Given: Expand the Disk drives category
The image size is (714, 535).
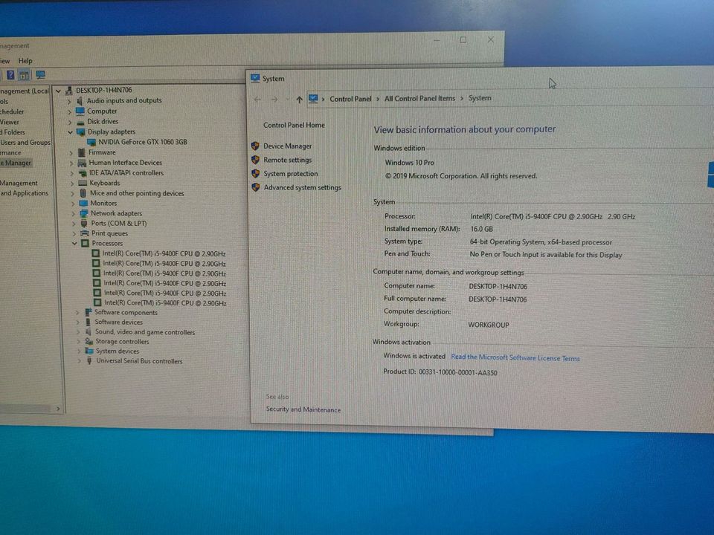Looking at the screenshot, I should tap(70, 122).
